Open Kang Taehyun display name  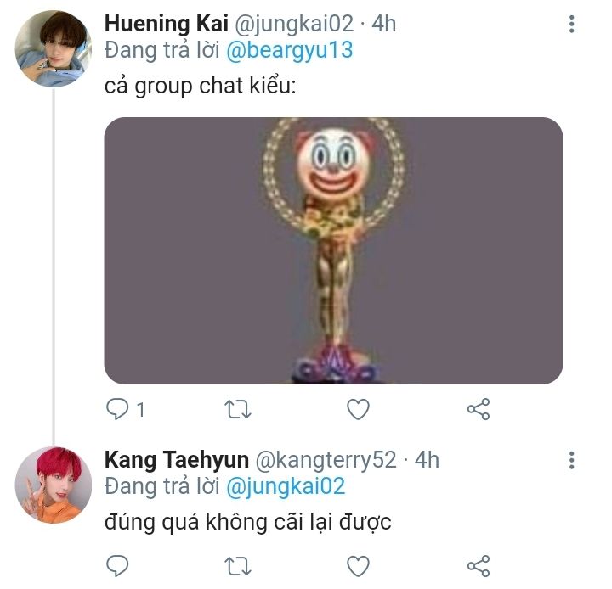click(x=177, y=460)
